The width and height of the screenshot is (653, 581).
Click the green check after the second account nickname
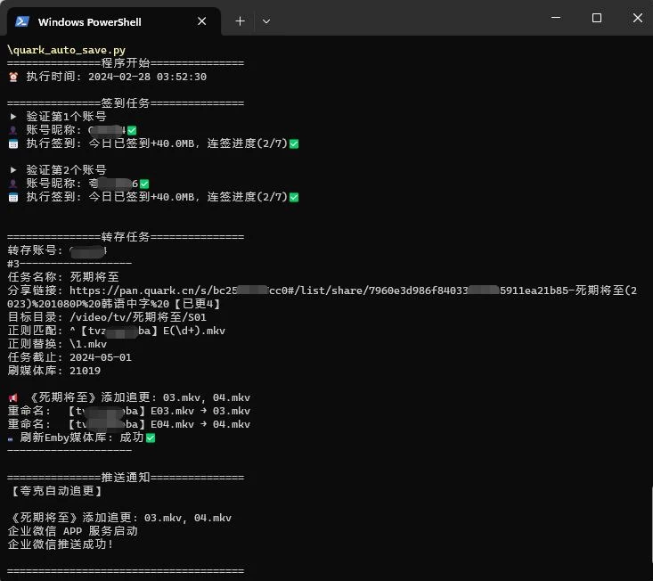[x=144, y=184]
